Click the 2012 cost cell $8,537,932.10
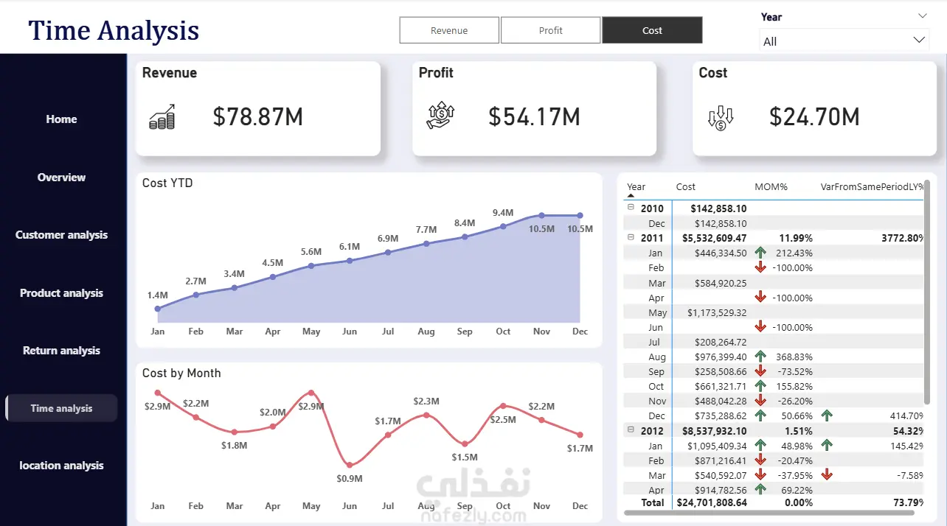This screenshot has width=947, height=526. pos(715,431)
